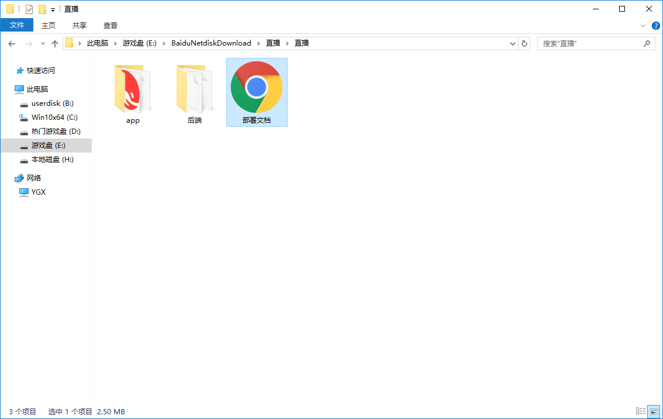
Task: Click the back navigation arrow
Action: [12, 44]
